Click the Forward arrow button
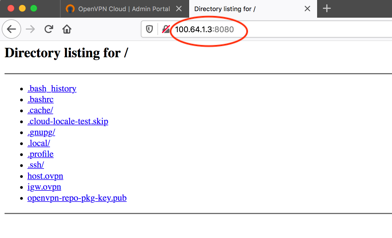The height and width of the screenshot is (238, 392). pos(30,29)
